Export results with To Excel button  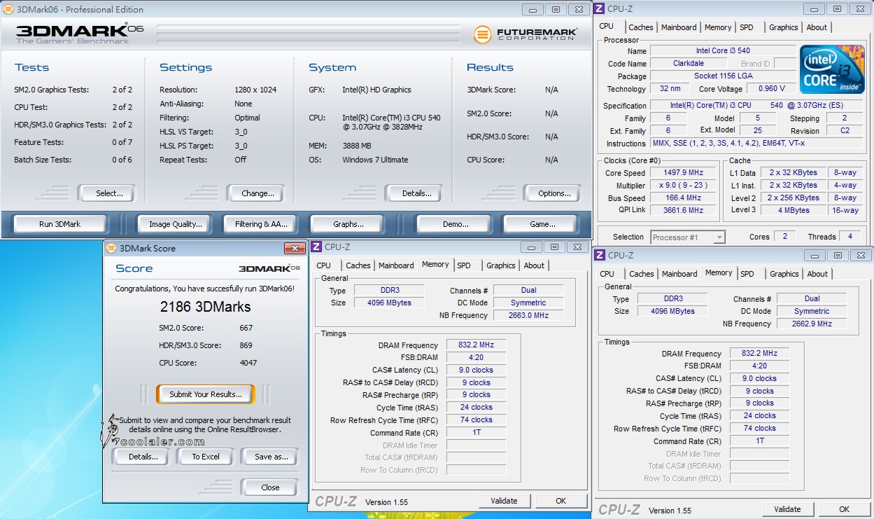tap(206, 457)
